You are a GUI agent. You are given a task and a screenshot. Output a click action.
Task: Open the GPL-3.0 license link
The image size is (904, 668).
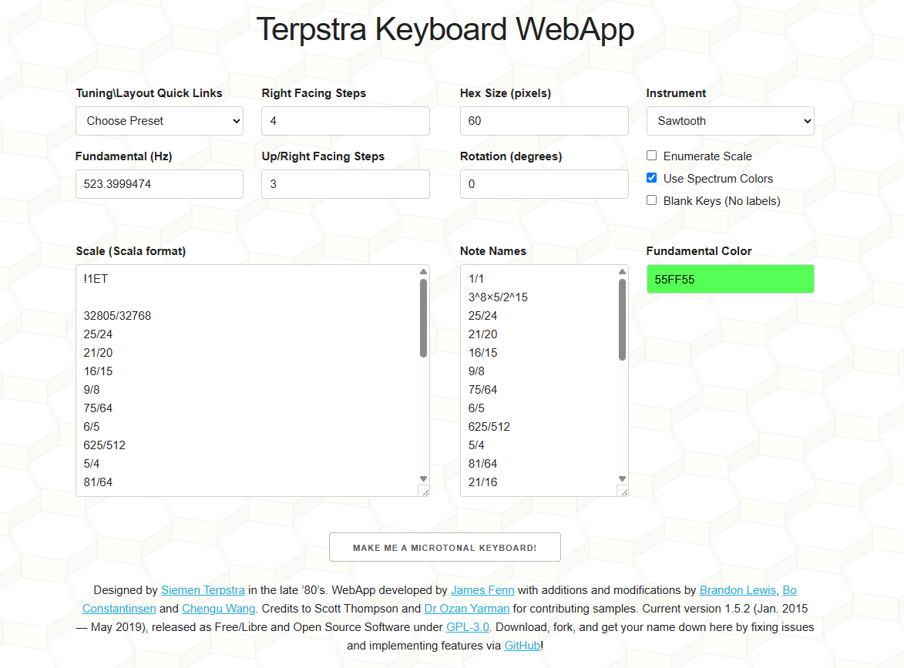(x=468, y=627)
